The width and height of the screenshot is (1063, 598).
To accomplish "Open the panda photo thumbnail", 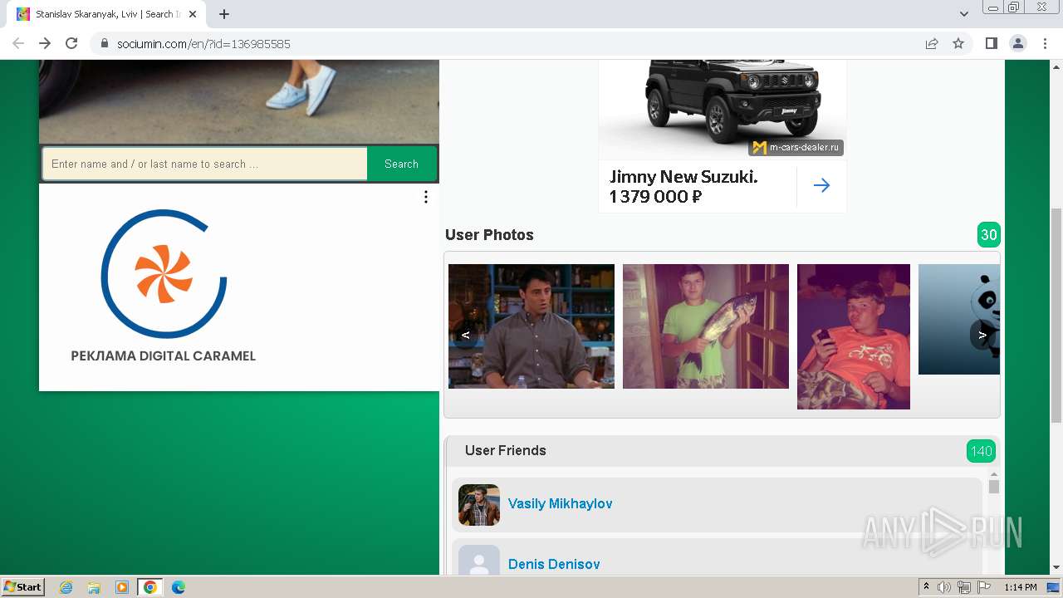I will (x=959, y=319).
